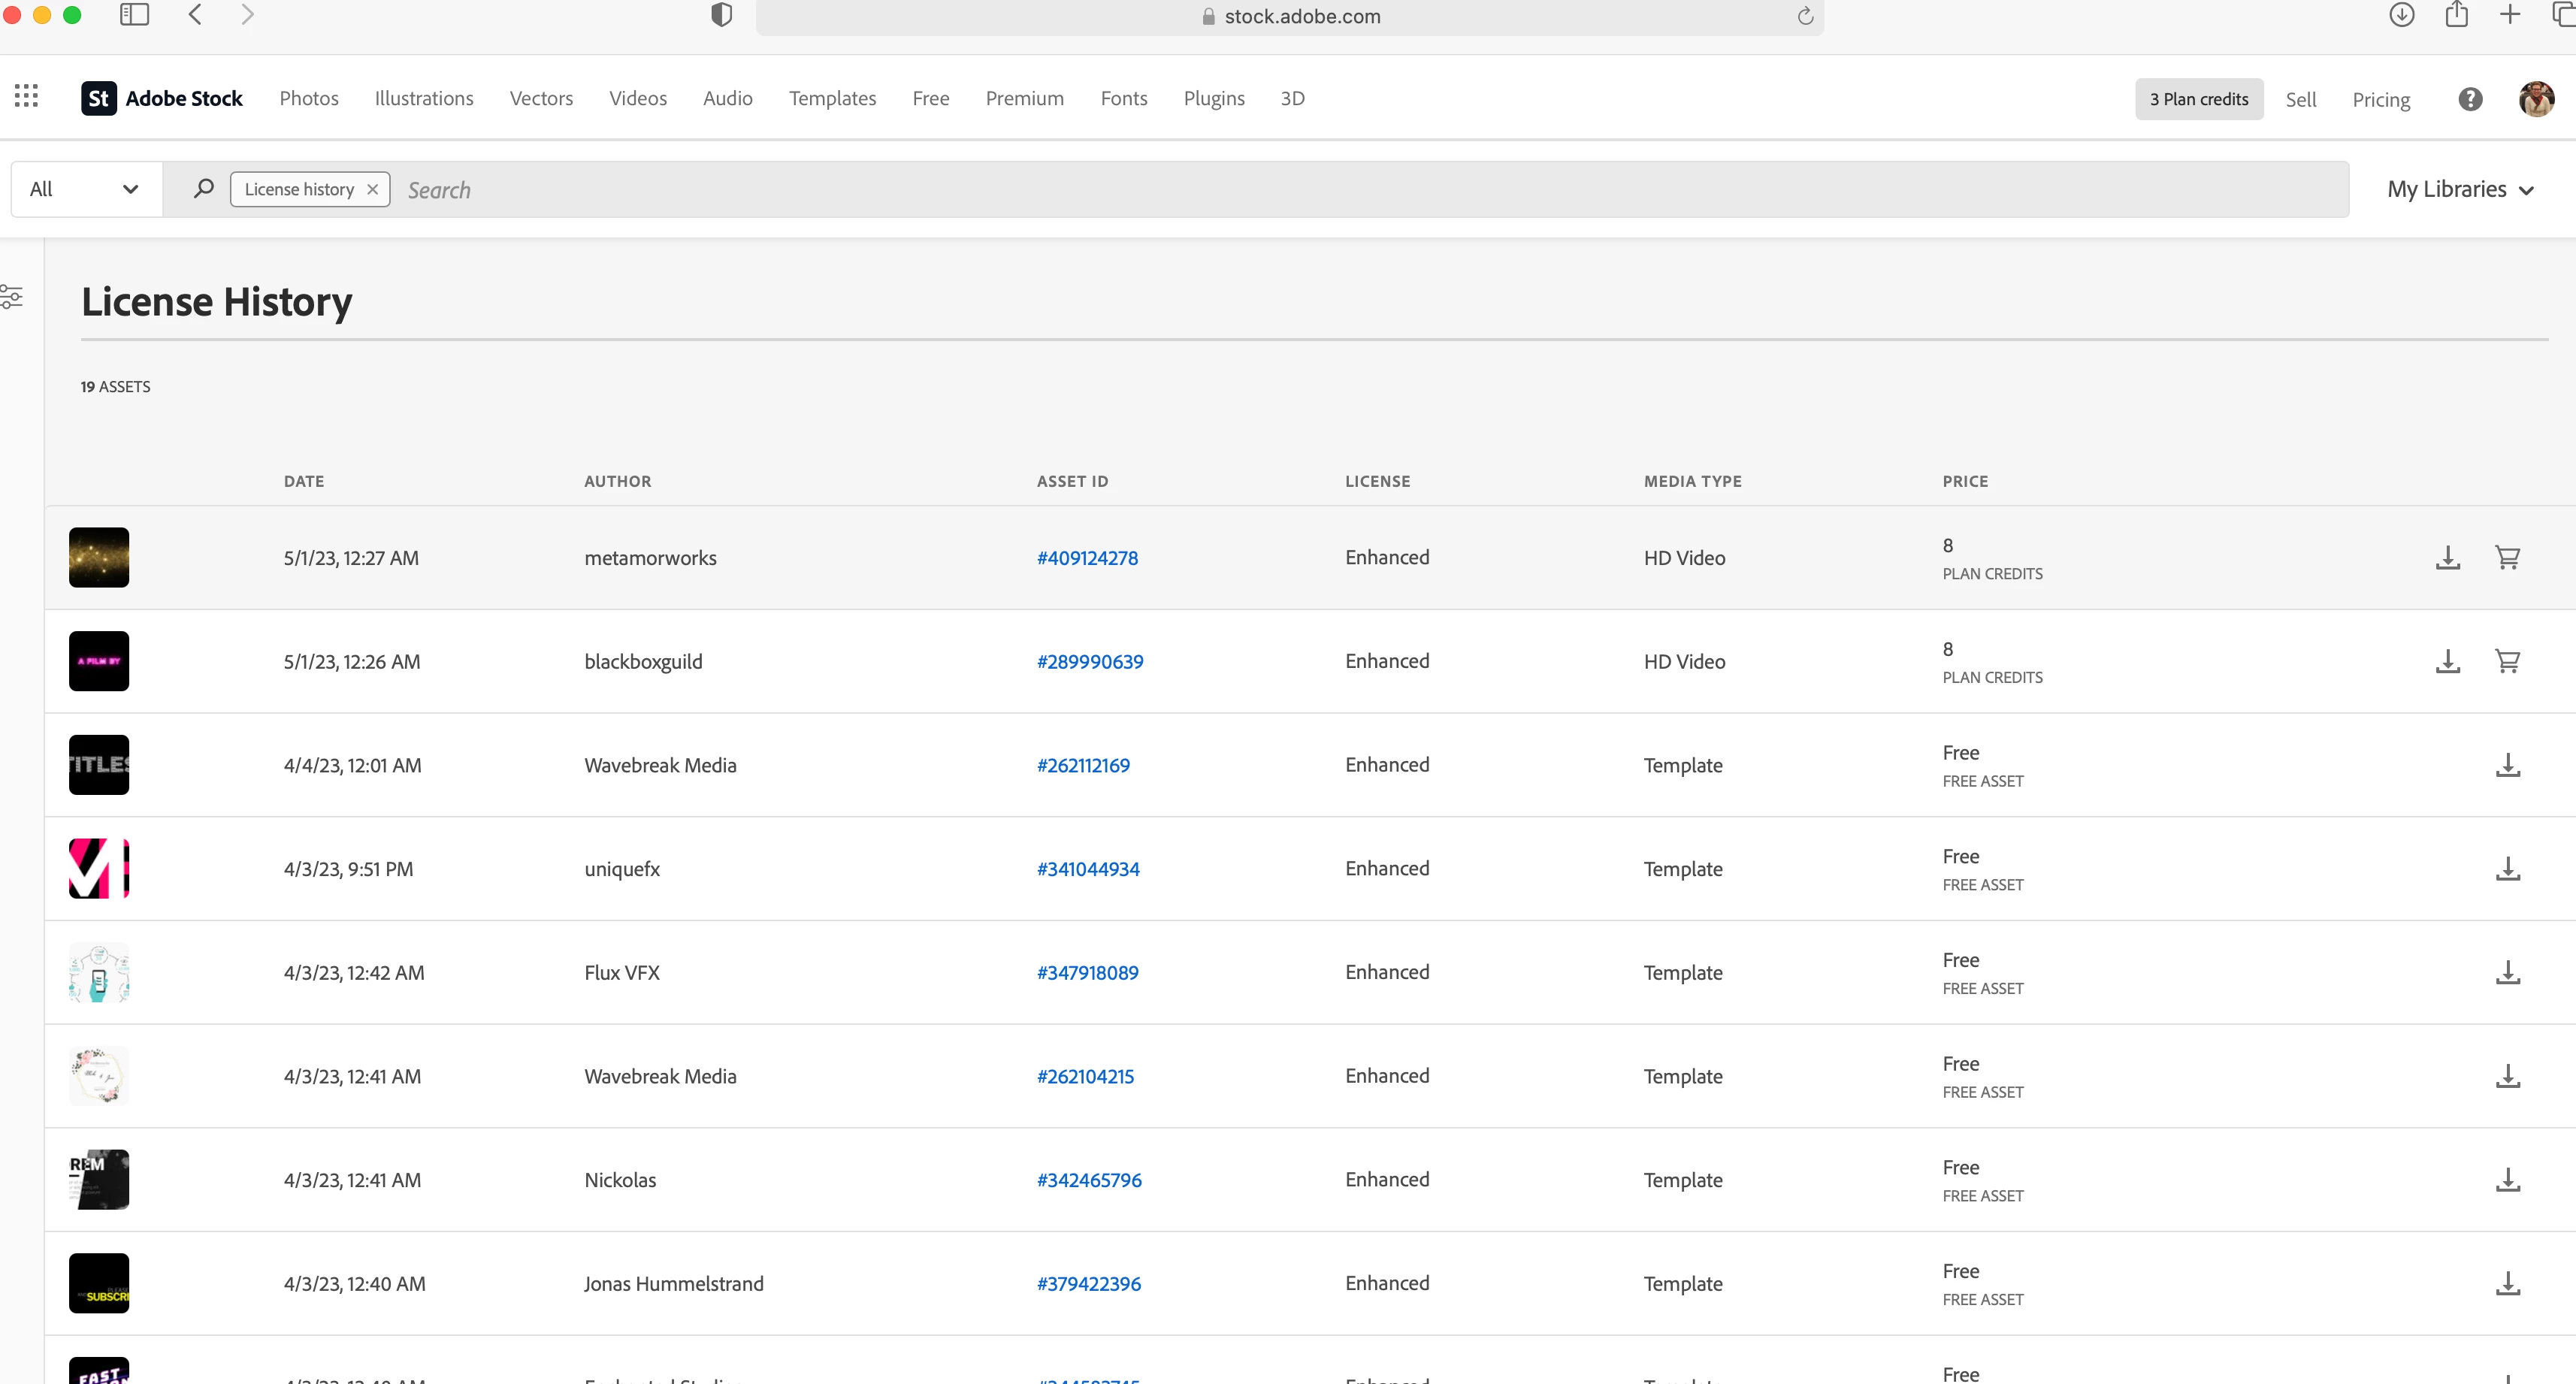
Task: Go to the Videos section
Action: [x=637, y=98]
